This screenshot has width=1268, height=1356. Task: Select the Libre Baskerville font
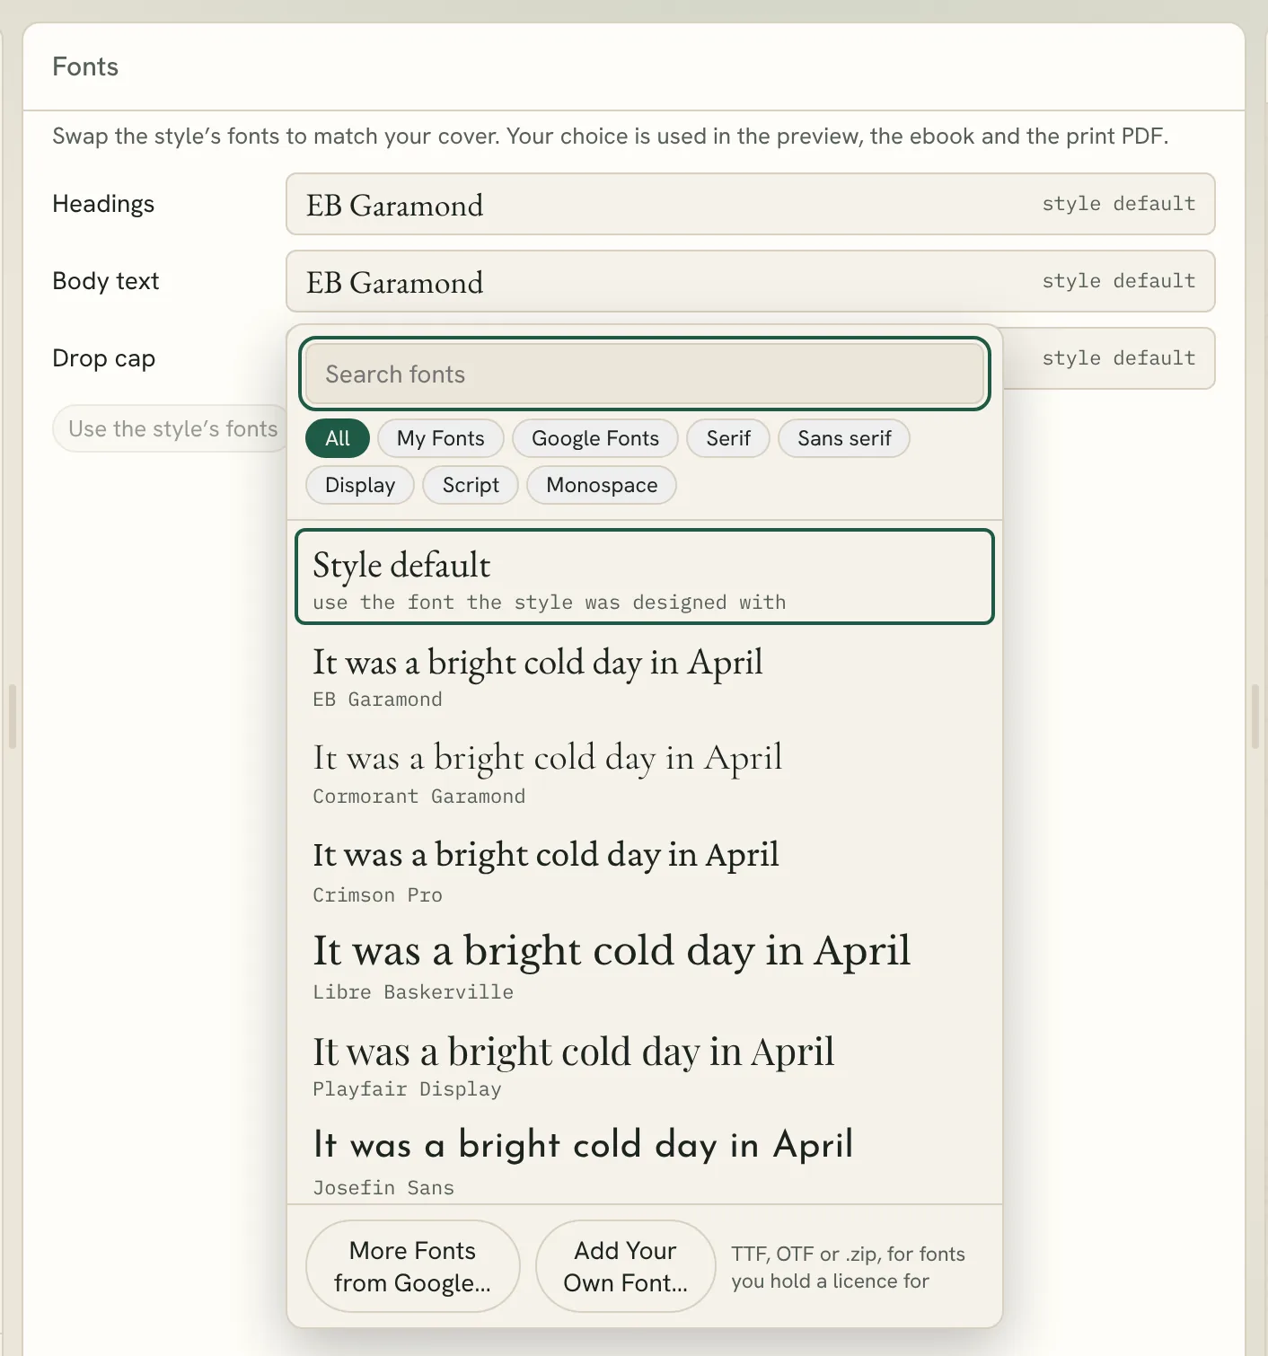pyautogui.click(x=644, y=966)
